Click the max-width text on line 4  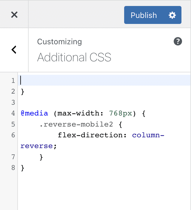pos(78,113)
